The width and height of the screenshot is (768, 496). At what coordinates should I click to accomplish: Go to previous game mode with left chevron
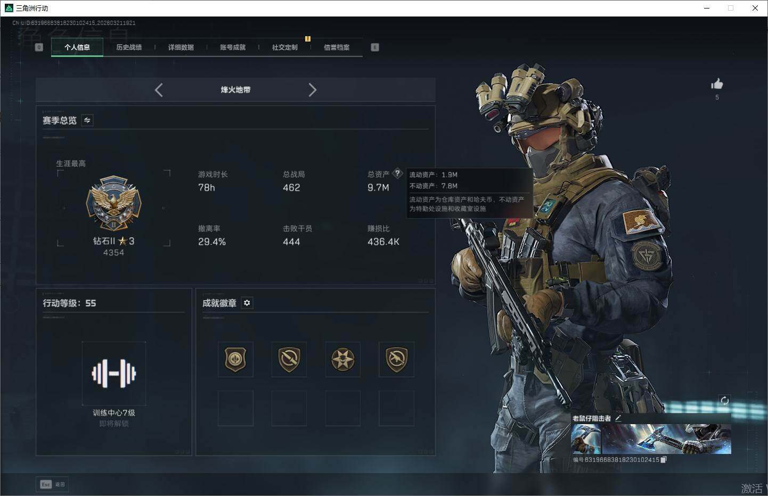pyautogui.click(x=159, y=90)
